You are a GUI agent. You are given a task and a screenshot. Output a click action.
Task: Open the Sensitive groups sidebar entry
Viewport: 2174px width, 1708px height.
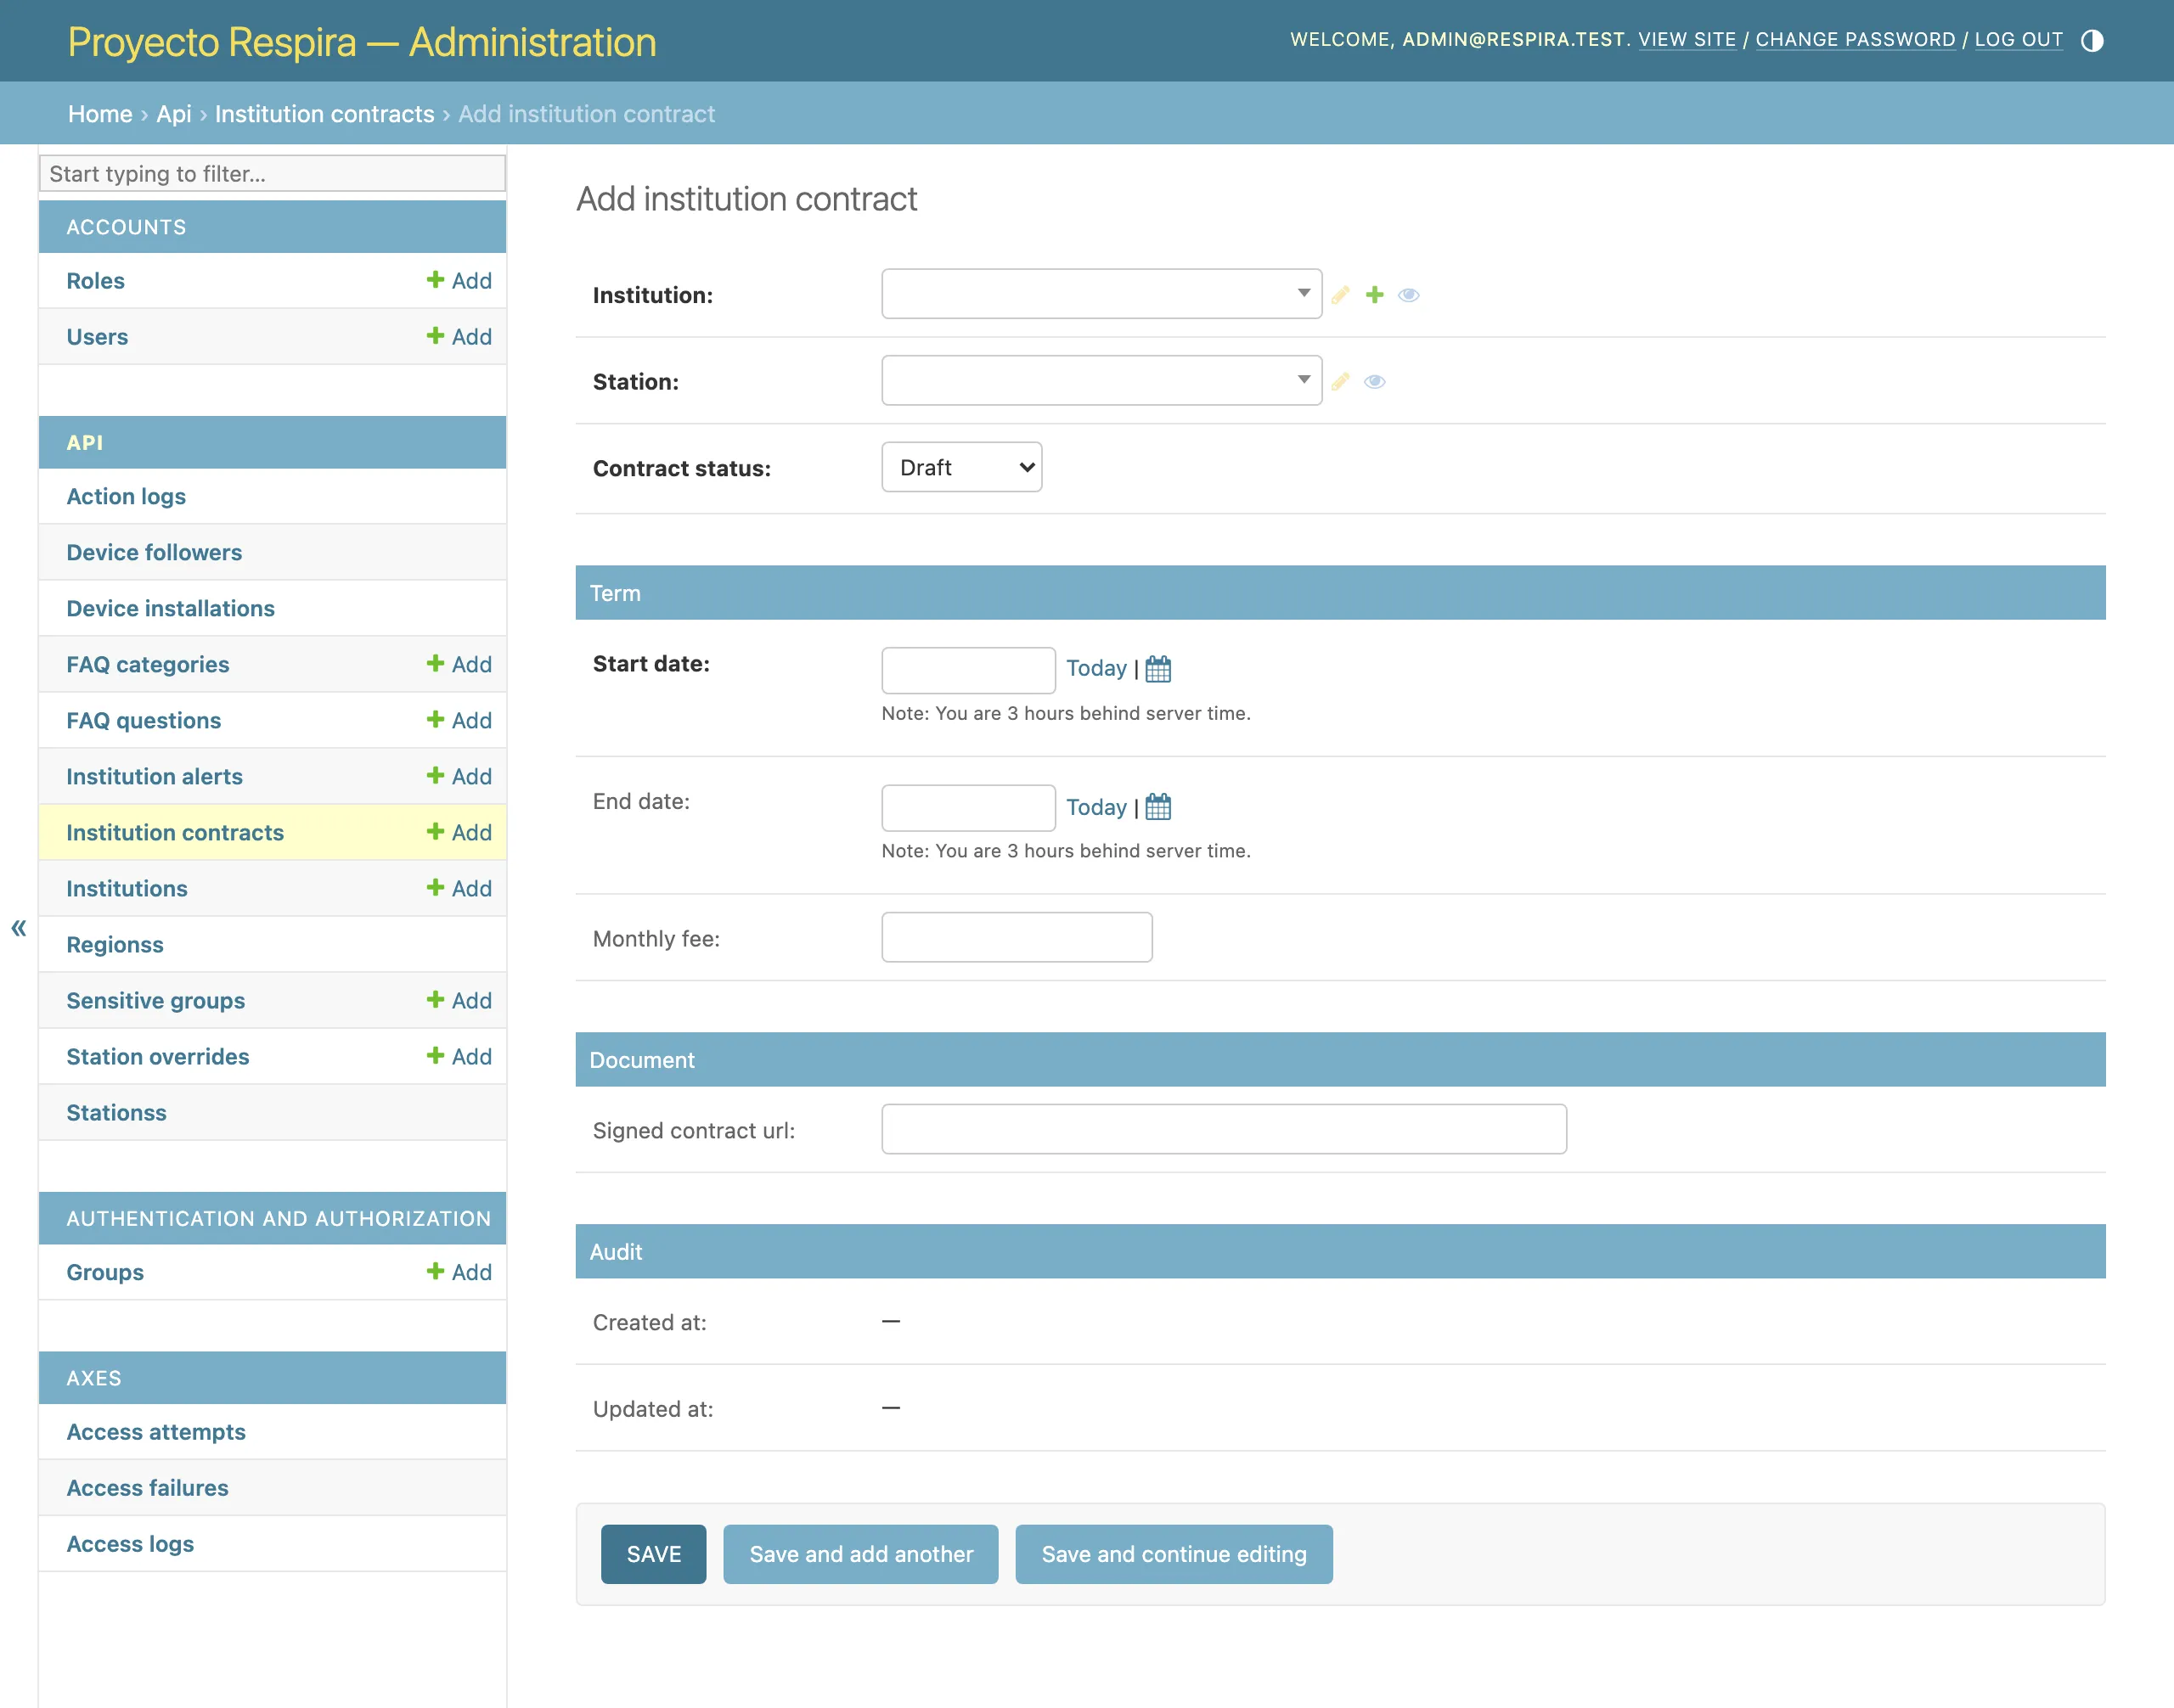[155, 1000]
